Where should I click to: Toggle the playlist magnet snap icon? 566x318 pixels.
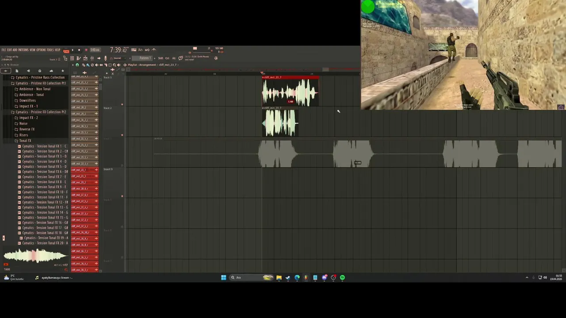[77, 65]
